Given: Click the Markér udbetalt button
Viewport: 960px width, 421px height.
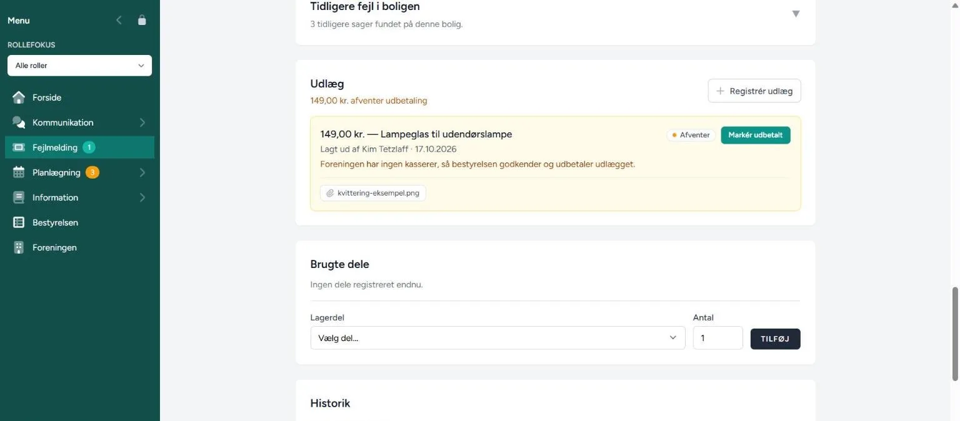Looking at the screenshot, I should [x=755, y=135].
